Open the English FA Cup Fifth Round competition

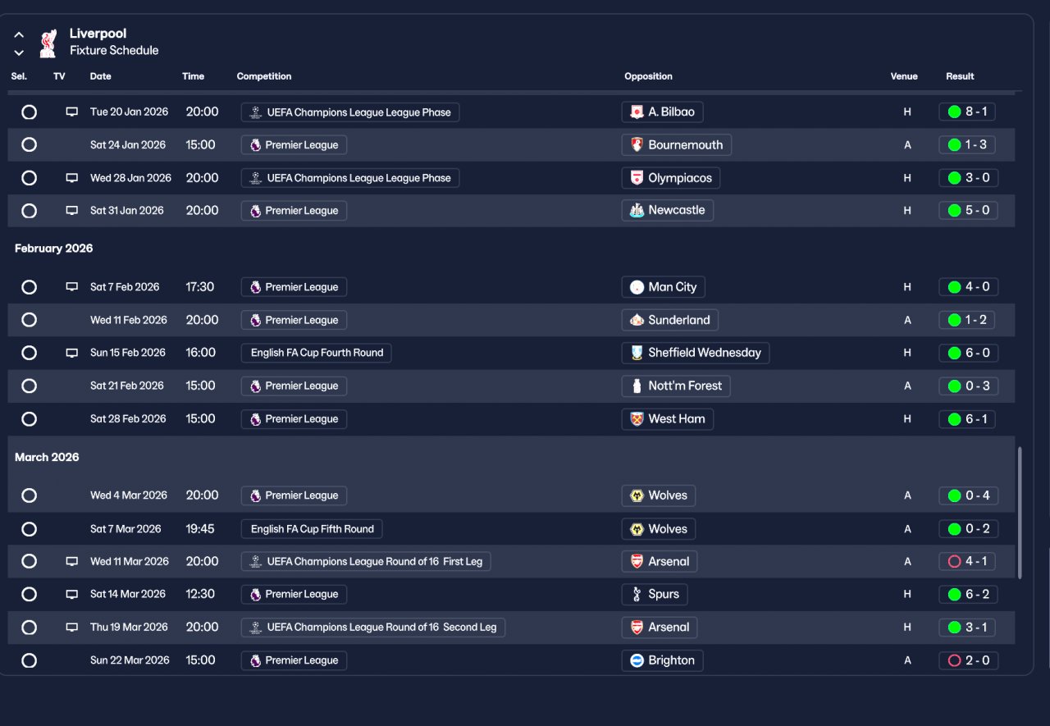[312, 529]
